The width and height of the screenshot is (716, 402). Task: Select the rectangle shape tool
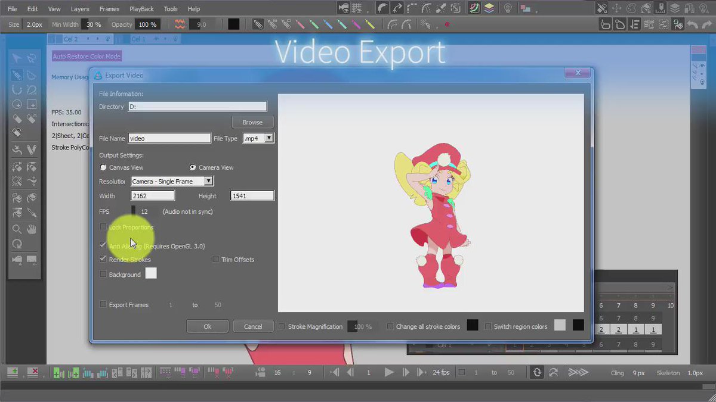pos(32,104)
